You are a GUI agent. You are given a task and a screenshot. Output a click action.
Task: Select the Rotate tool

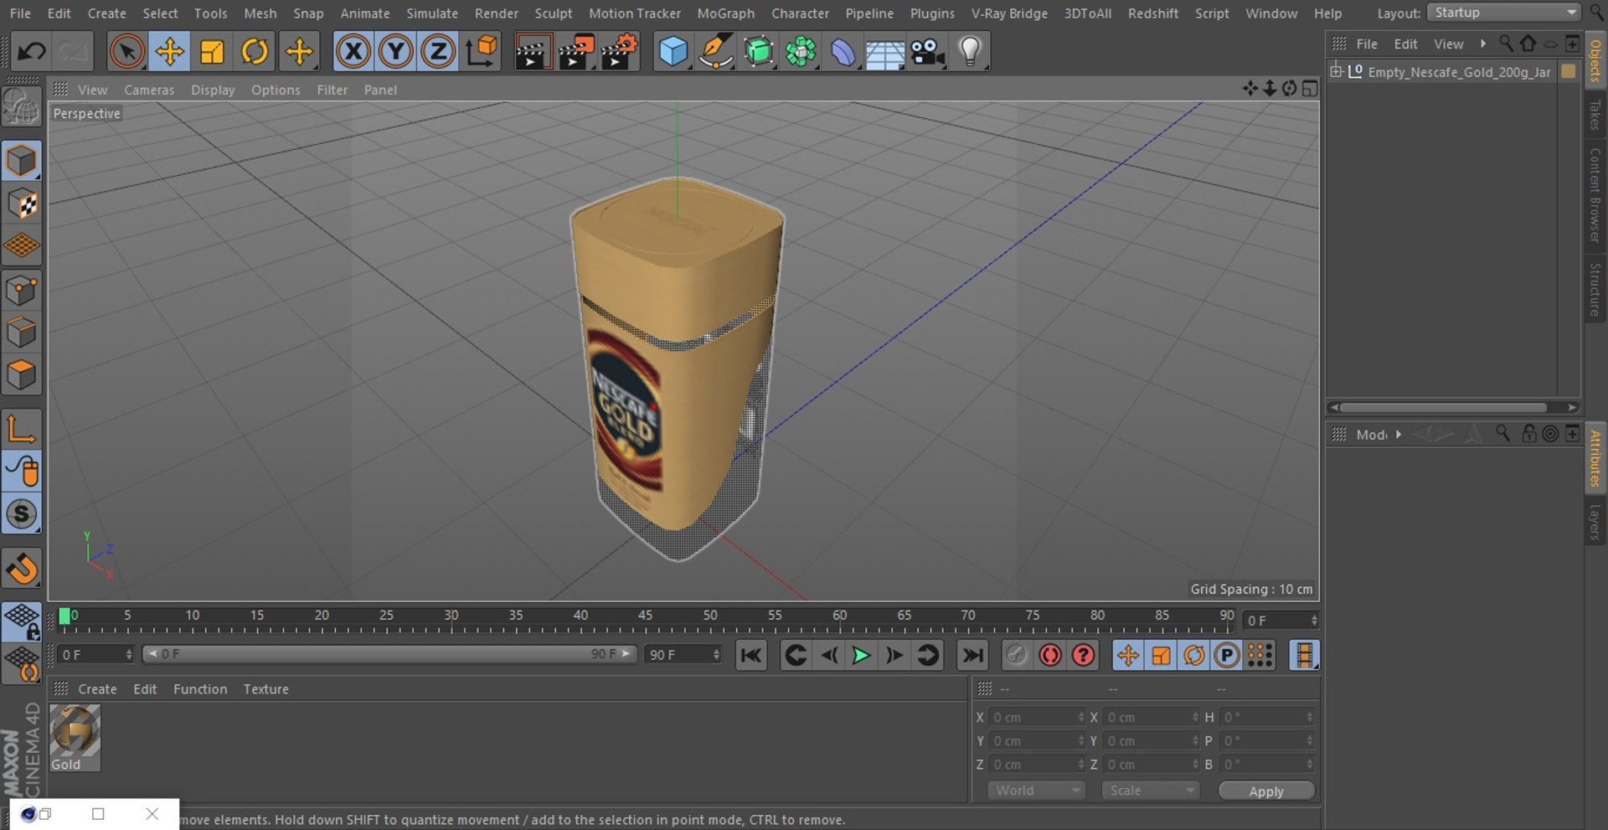(x=255, y=52)
